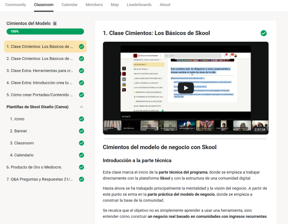The image size is (288, 224).
Task: Click the building icon beside Cimientos del Modelo
Action: 55,24
